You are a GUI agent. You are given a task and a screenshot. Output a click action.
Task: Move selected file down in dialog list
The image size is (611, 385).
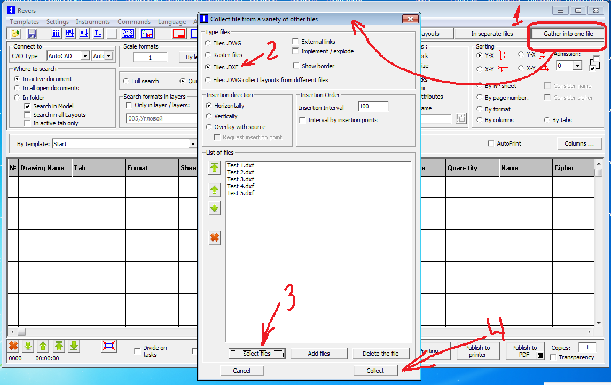pos(214,208)
